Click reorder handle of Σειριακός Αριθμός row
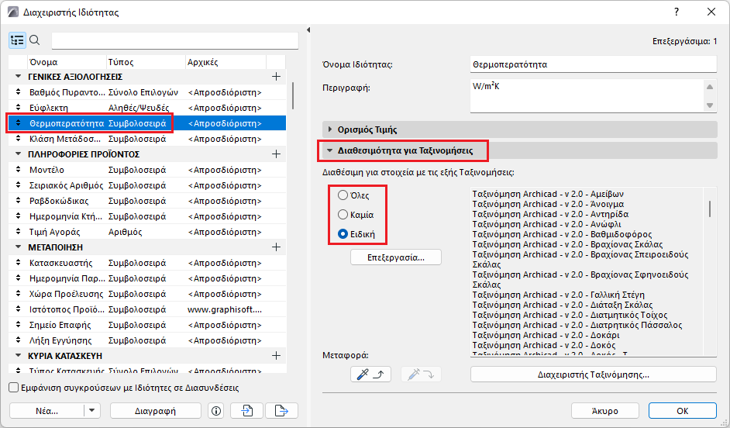This screenshot has height=428, width=730. click(18, 185)
